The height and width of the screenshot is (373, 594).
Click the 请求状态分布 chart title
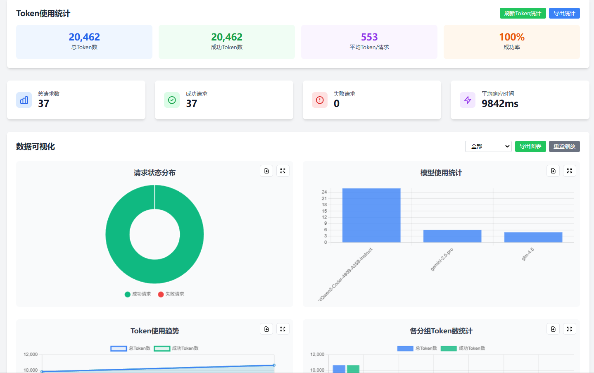[154, 173]
